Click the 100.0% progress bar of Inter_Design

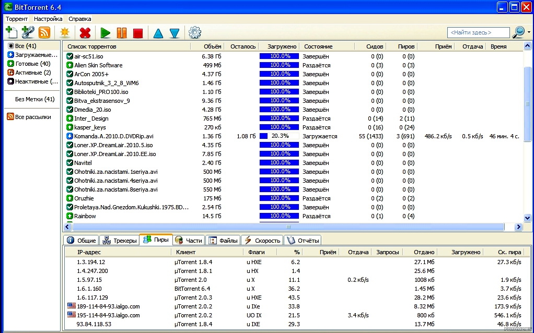pos(279,118)
